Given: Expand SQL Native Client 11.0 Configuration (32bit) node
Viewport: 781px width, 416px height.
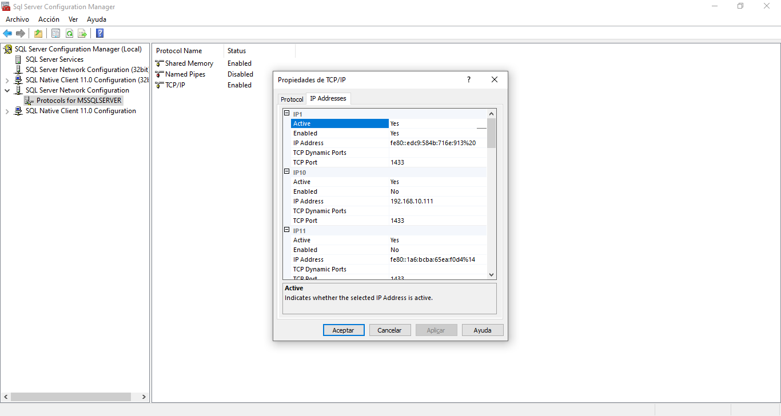Looking at the screenshot, I should (7, 80).
